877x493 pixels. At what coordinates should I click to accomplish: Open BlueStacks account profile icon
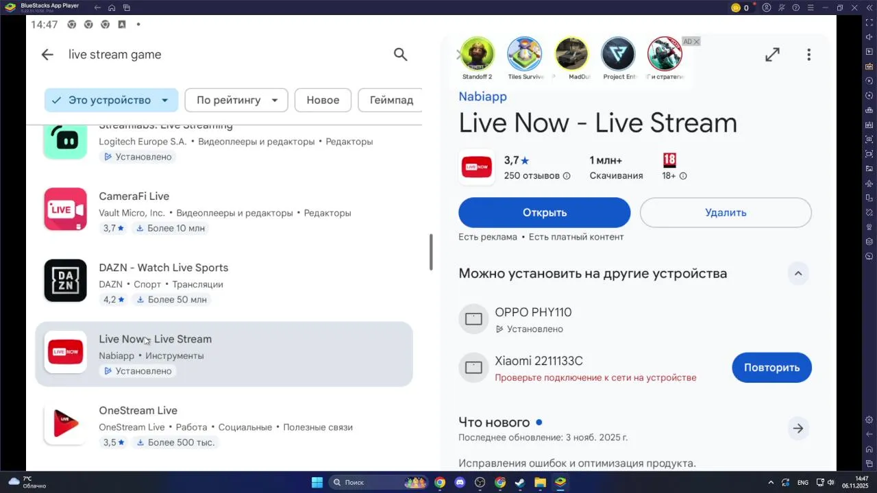(x=767, y=8)
